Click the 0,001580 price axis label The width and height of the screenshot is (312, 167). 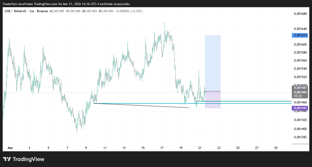300,52
